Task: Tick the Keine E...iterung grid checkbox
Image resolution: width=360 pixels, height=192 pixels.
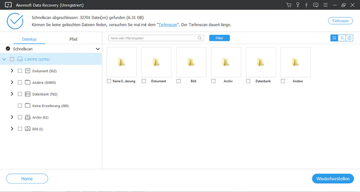Action: (x=109, y=81)
